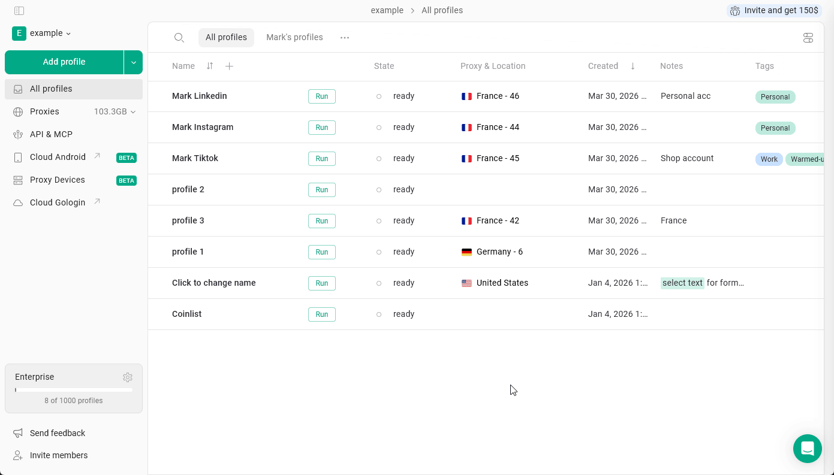The image size is (834, 475).
Task: Switch to the All profiles tab
Action: [226, 37]
